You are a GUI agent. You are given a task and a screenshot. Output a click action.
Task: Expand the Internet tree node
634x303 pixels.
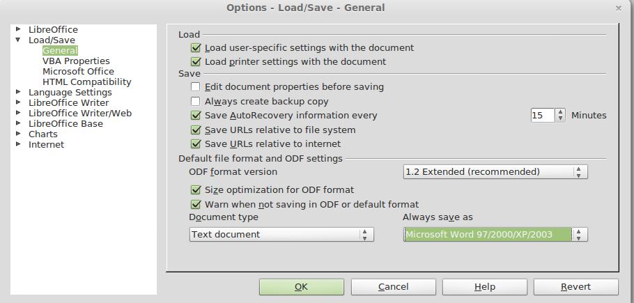(x=18, y=144)
